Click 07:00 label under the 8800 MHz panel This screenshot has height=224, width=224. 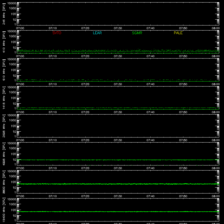20,196
